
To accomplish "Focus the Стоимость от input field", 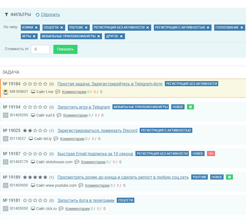I will (40, 49).
